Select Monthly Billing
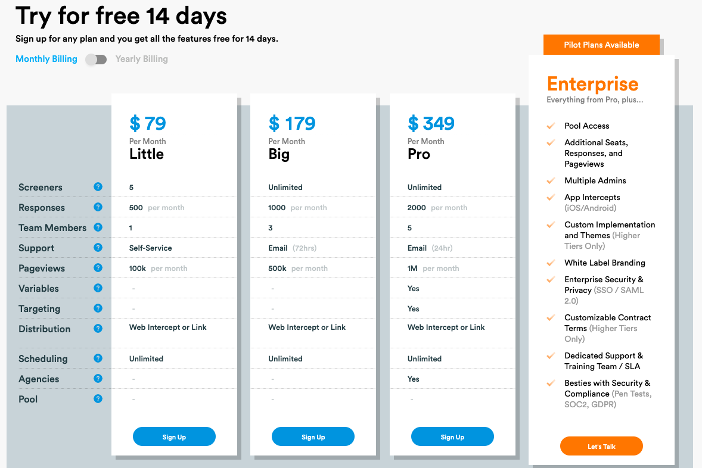702x468 pixels. 46,59
